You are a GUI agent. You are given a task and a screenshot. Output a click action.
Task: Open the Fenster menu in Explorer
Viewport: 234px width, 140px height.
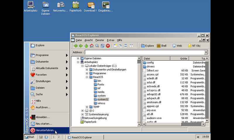(100, 40)
